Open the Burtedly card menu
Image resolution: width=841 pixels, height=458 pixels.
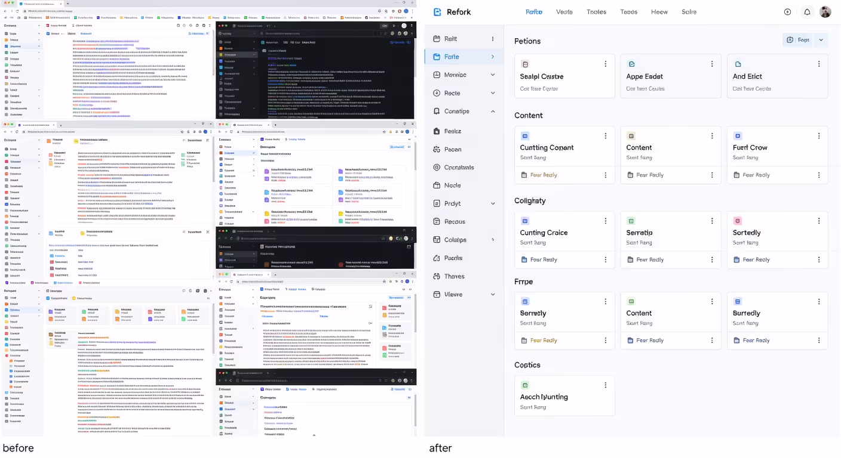coord(819,302)
